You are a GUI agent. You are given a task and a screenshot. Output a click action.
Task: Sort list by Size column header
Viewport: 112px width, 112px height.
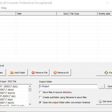pos(63,14)
